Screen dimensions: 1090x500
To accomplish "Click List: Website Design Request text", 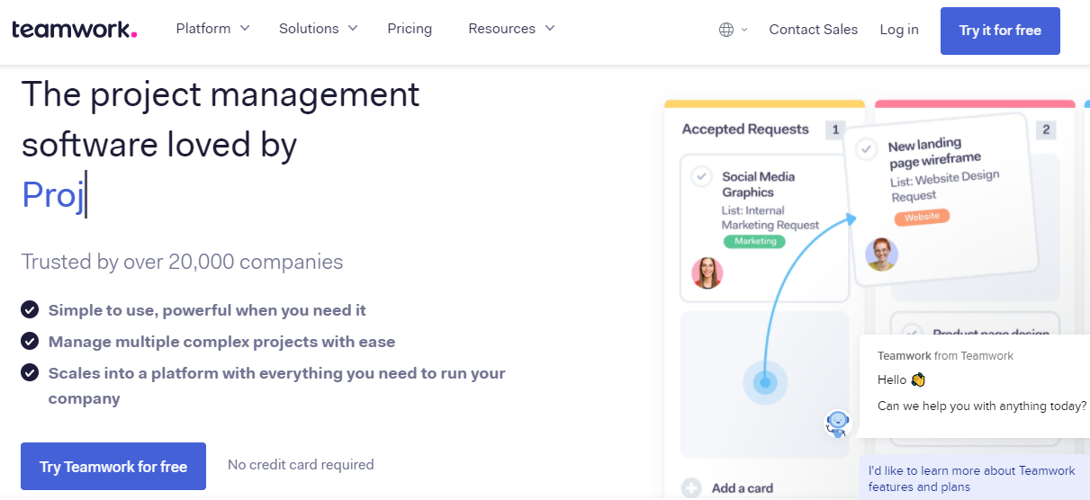I will click(945, 186).
